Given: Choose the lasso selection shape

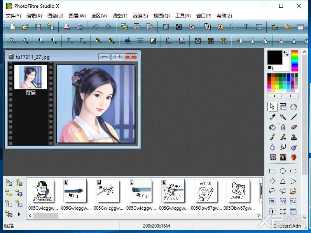Looking at the screenshot, I should [272, 191].
